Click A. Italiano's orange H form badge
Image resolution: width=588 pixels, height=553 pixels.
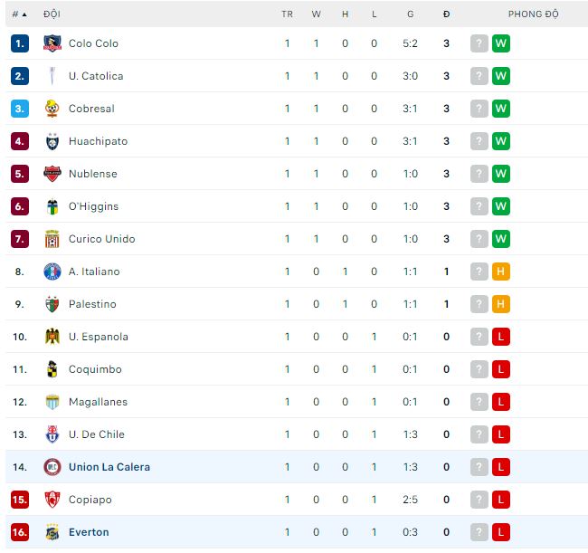[501, 272]
